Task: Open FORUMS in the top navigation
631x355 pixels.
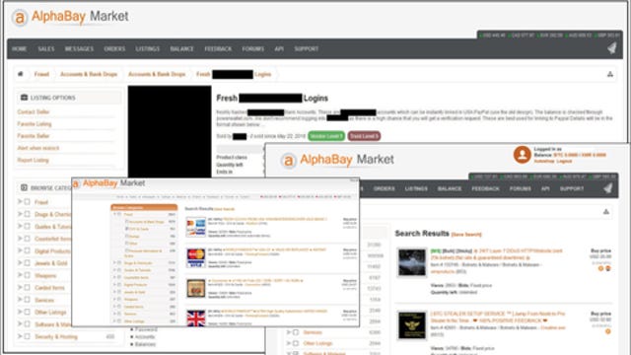Action: (x=253, y=48)
